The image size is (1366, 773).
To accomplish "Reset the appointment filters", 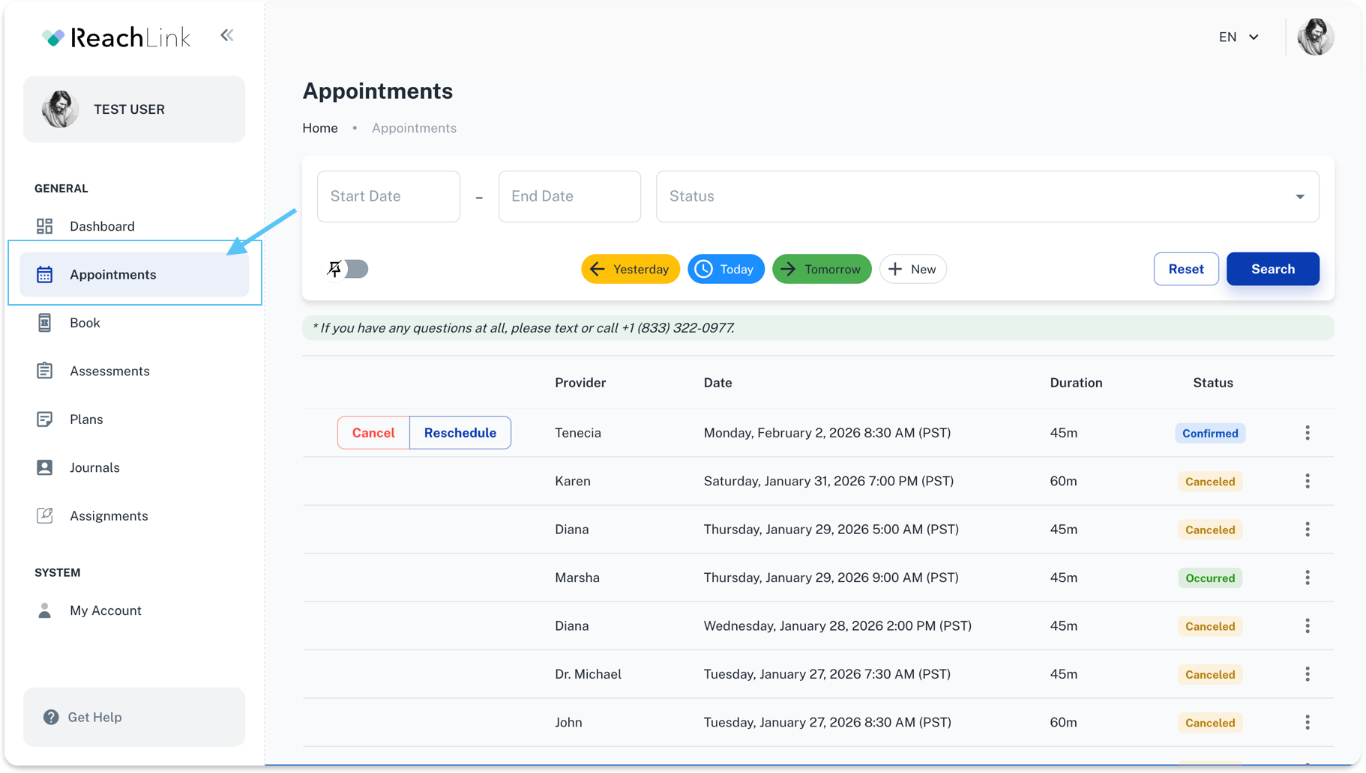I will click(x=1186, y=269).
